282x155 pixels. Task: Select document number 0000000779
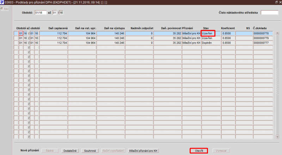pos(263,38)
